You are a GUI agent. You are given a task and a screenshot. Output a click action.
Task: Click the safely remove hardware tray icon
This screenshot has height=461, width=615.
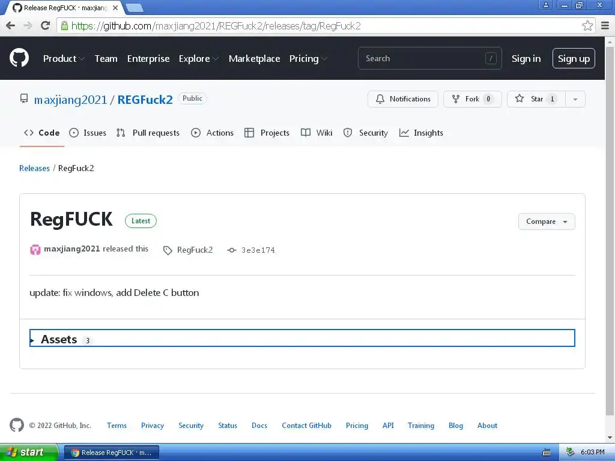tap(571, 452)
